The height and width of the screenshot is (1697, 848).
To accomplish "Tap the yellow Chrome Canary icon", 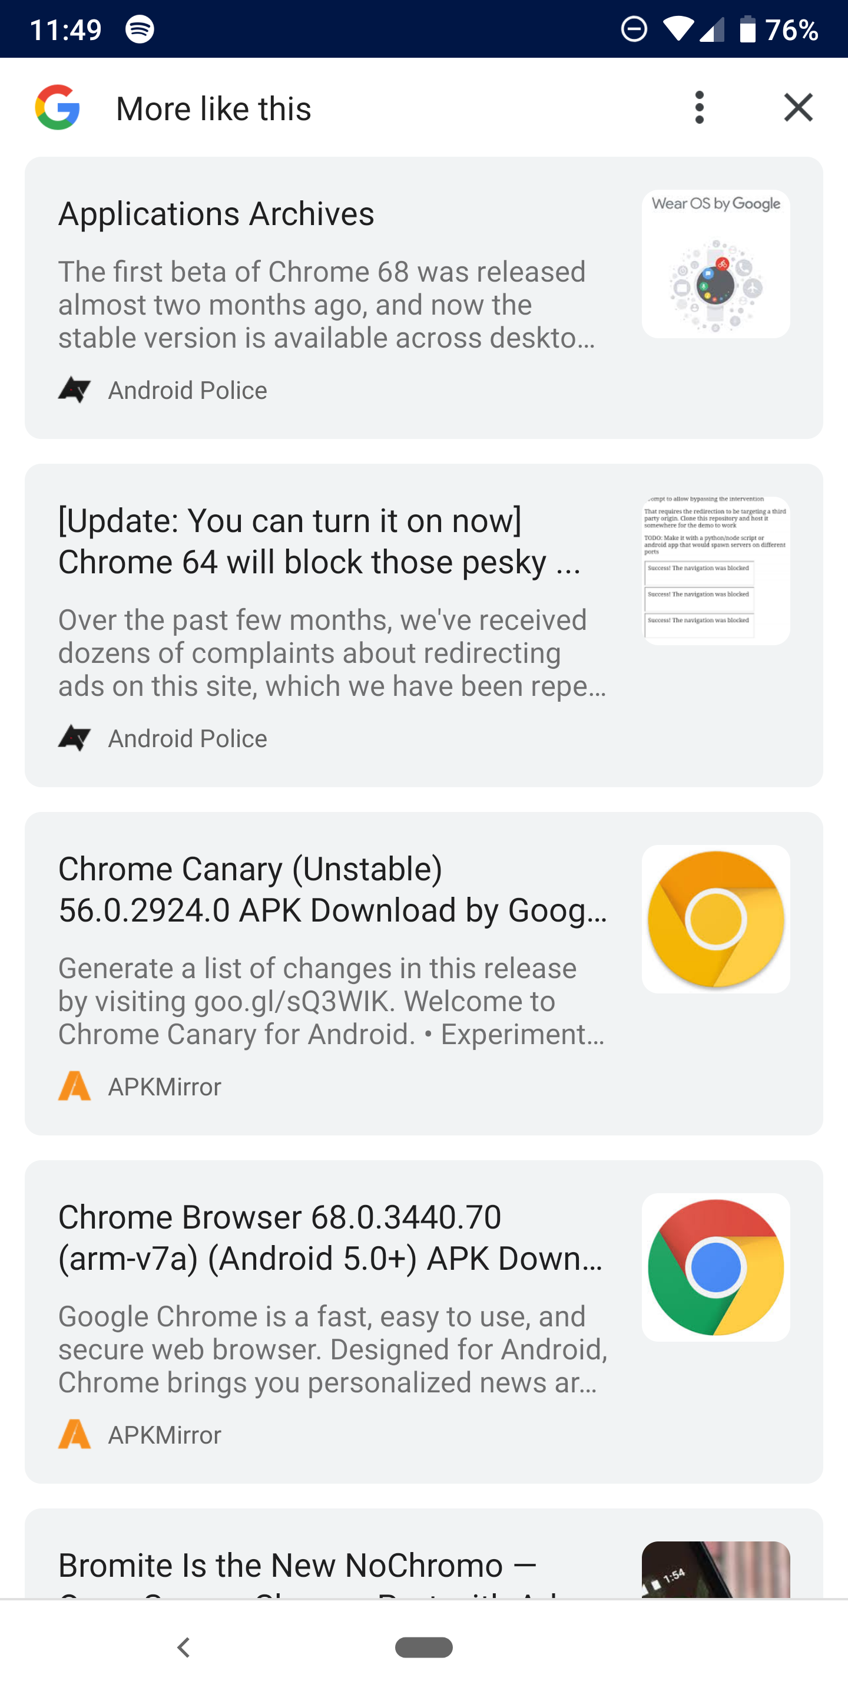I will pos(715,919).
